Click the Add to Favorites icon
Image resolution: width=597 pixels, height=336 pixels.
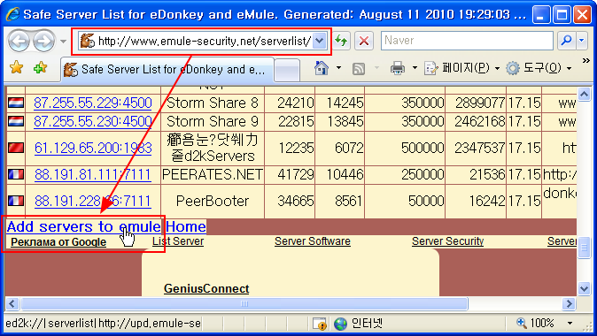coord(41,68)
